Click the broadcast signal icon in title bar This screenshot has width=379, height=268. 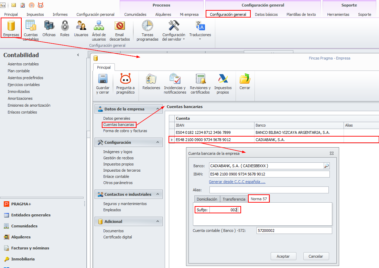31,5
